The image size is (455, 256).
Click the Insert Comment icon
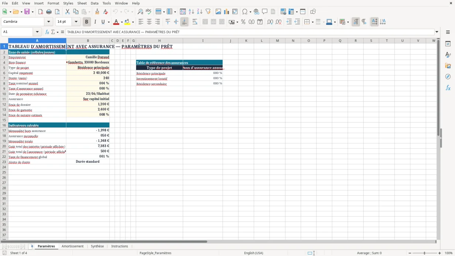click(265, 12)
